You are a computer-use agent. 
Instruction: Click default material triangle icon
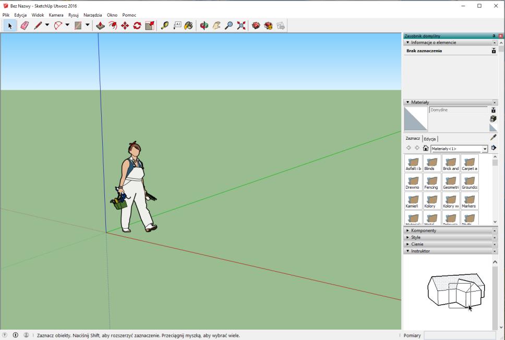click(x=493, y=128)
